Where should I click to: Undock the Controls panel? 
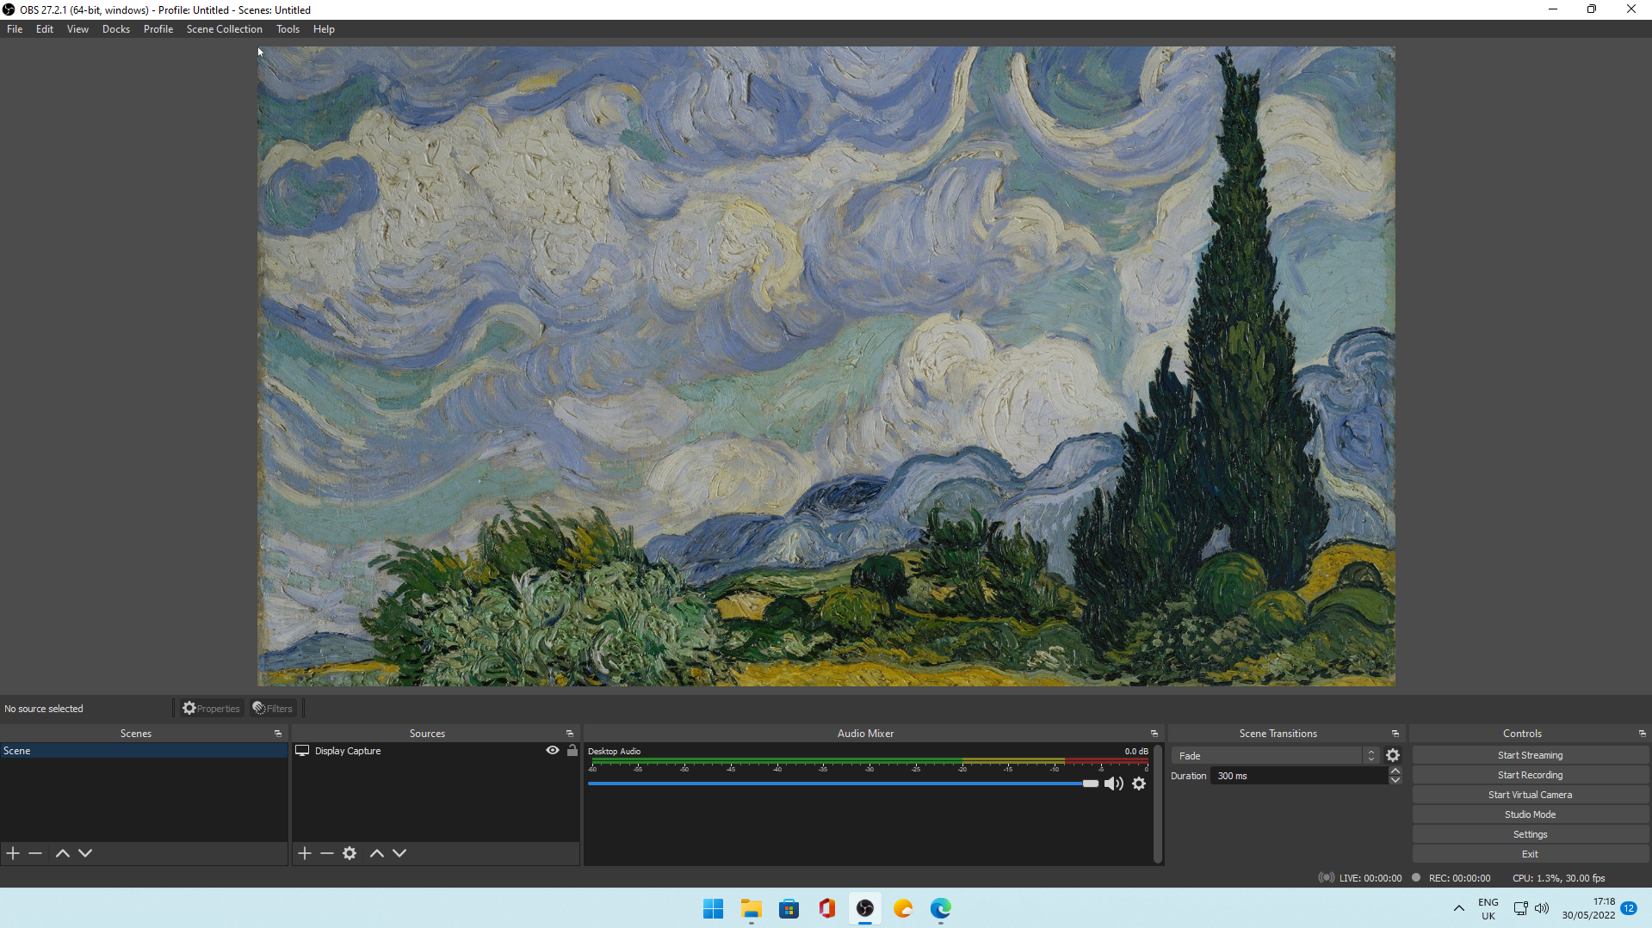[1643, 734]
